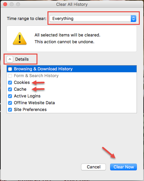Close the Clear All History dialog
The height and width of the screenshot is (181, 144).
coord(5,4)
